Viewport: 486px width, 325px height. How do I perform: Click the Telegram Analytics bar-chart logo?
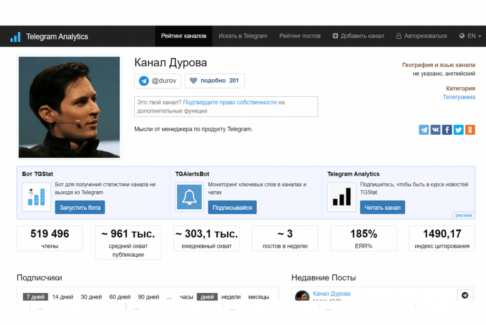coord(15,37)
